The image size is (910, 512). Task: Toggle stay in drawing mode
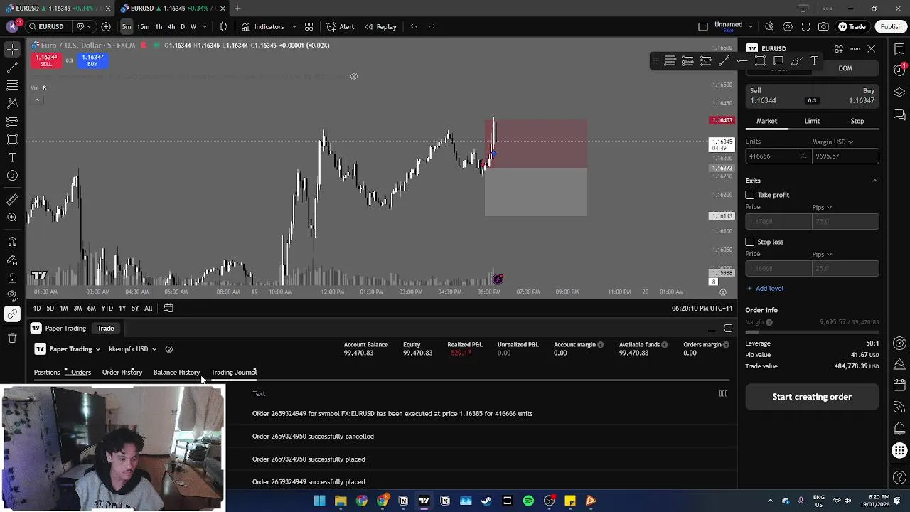point(12,260)
